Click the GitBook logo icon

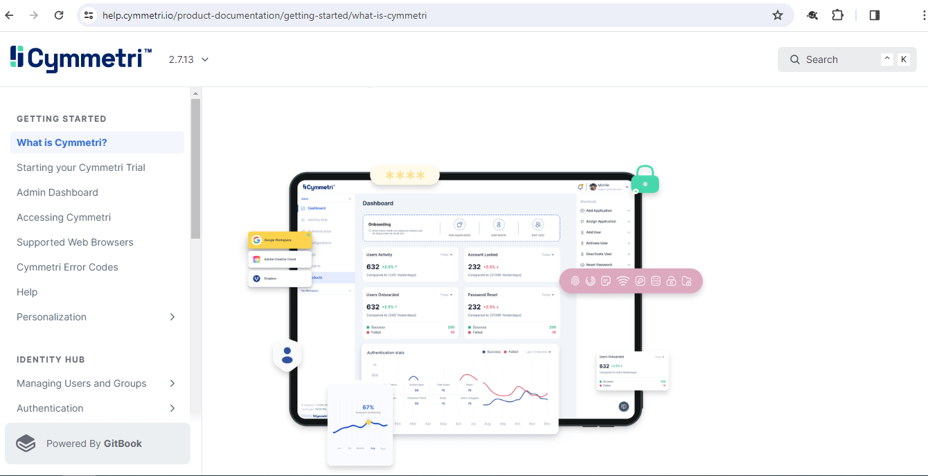click(x=26, y=443)
